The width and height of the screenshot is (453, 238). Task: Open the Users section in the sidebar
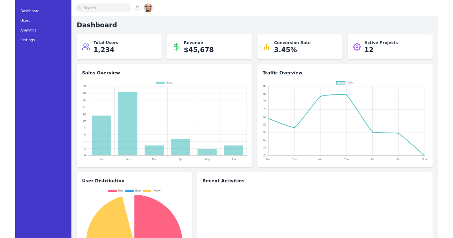click(25, 20)
